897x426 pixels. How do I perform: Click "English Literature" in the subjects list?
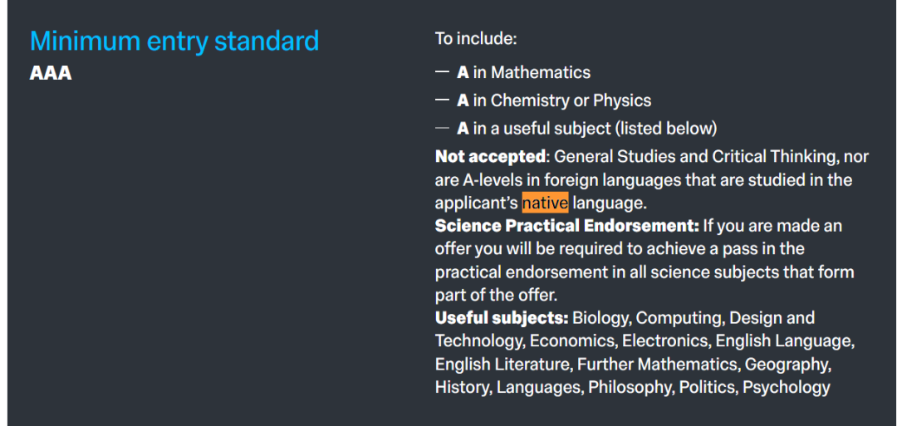point(502,364)
